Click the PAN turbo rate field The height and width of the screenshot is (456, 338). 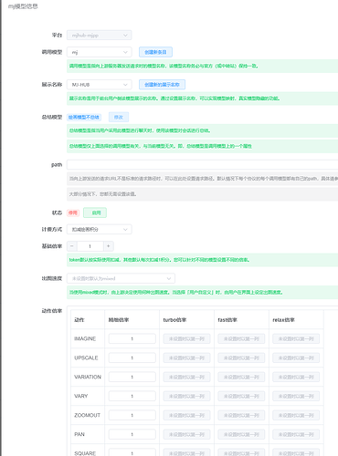tap(186, 434)
